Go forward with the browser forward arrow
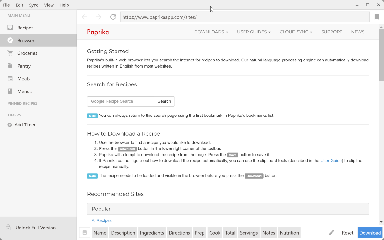Screen dimensions: 384x240 [x=99, y=17]
